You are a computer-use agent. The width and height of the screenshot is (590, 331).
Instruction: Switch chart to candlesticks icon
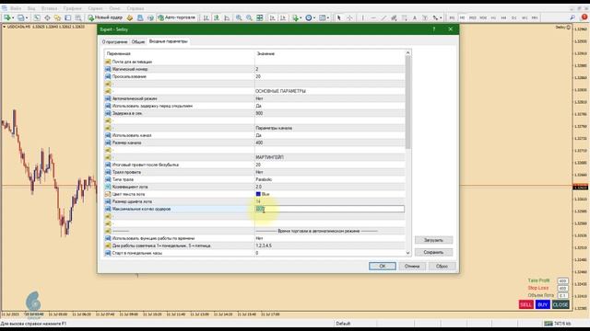point(217,17)
